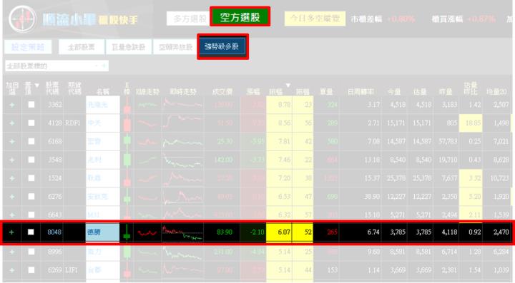Open the 全部股票標的 dropdown
Screen dimensions: 515x283
click(57, 66)
